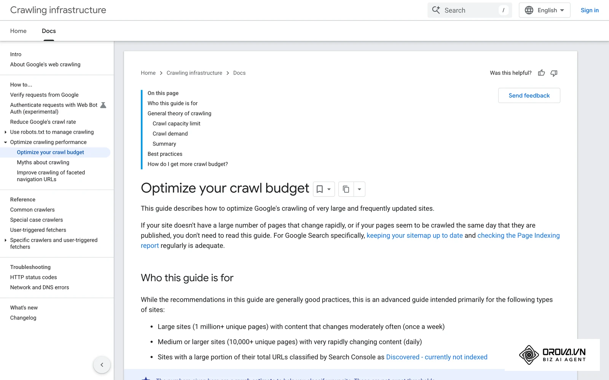Collapse the sidebar with chevron button

(102, 365)
